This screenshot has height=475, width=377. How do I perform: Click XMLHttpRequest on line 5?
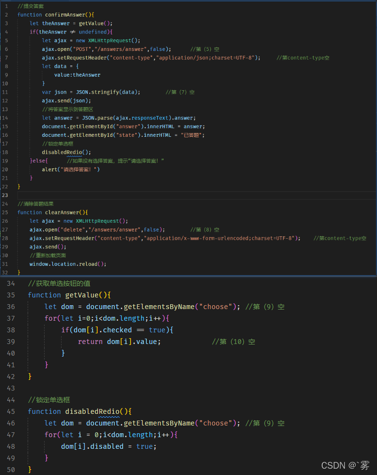[110, 40]
